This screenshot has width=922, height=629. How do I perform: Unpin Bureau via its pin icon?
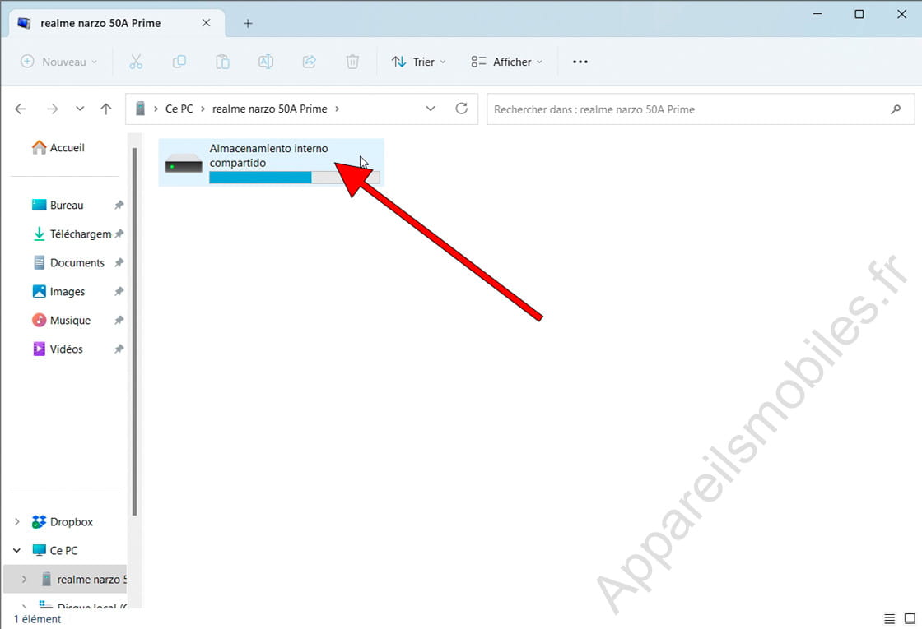pyautogui.click(x=119, y=205)
